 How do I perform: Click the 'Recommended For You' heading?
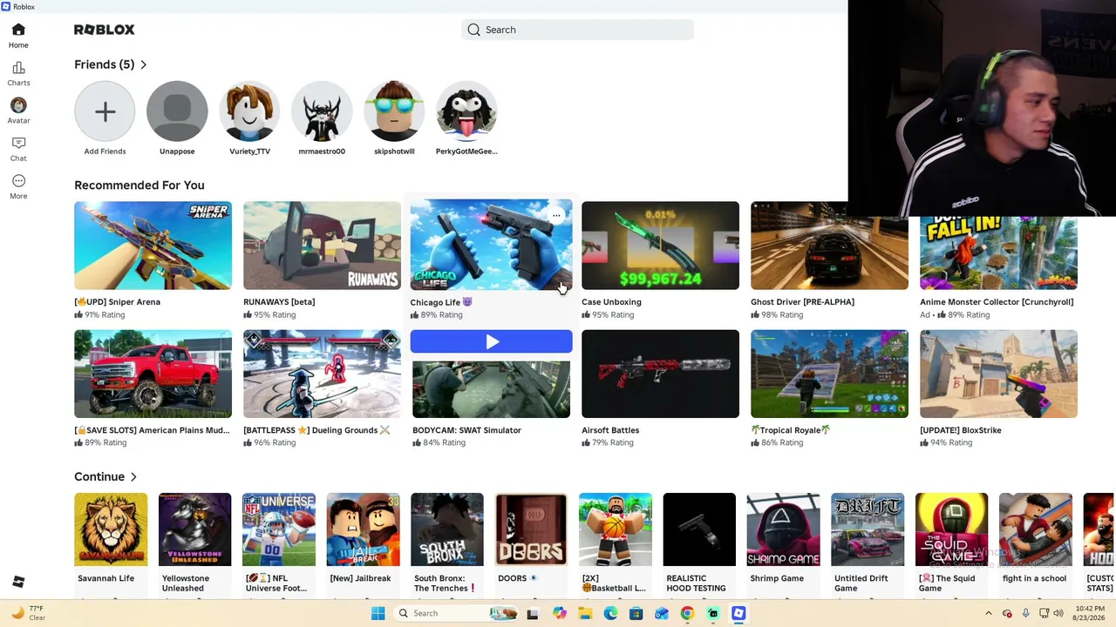click(x=139, y=185)
